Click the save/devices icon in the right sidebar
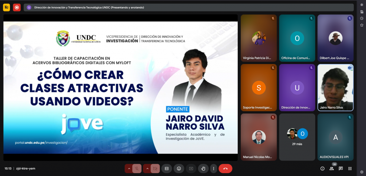Image resolution: width=366 pixels, height=176 pixels. click(362, 11)
